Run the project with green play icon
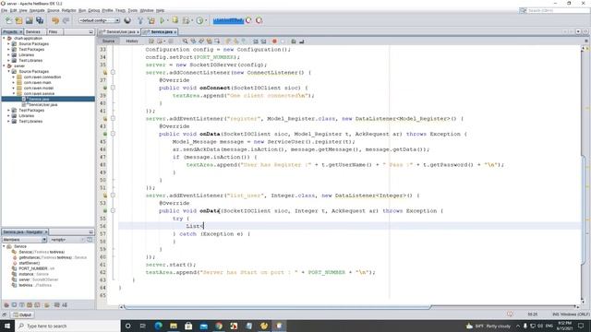 tap(163, 20)
